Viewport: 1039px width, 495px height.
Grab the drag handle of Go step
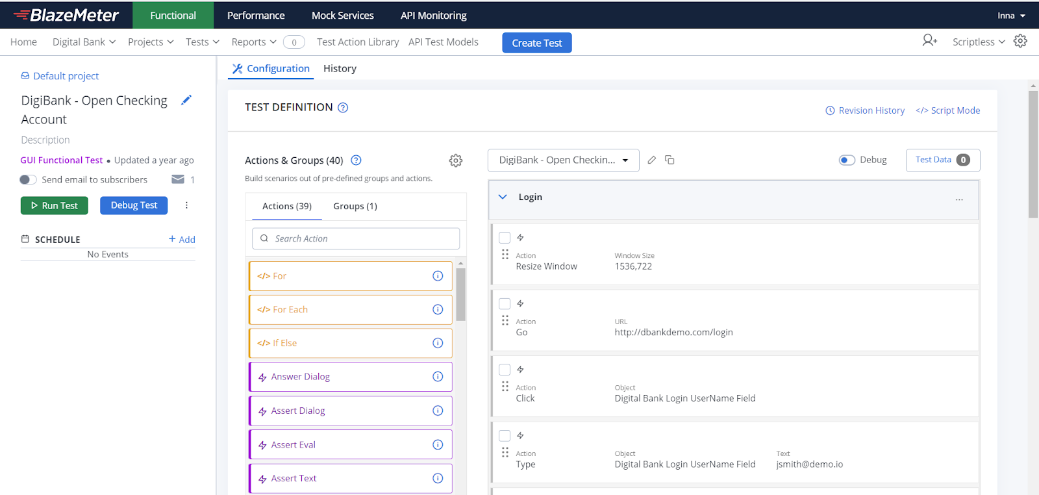505,320
